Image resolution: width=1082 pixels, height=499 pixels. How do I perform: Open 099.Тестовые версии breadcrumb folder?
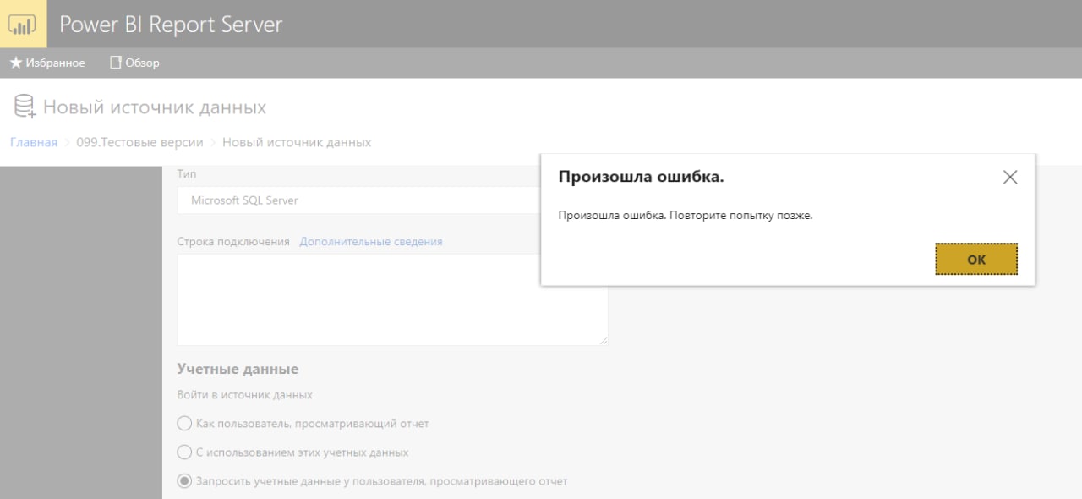tap(139, 142)
